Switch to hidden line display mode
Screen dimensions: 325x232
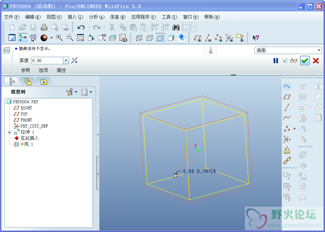[x=150, y=38]
